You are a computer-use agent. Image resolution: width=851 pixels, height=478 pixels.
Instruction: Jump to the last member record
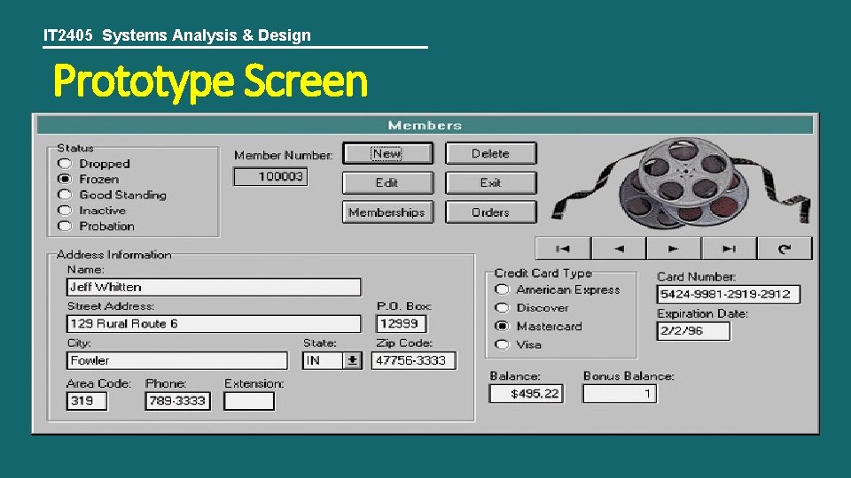[x=729, y=249]
